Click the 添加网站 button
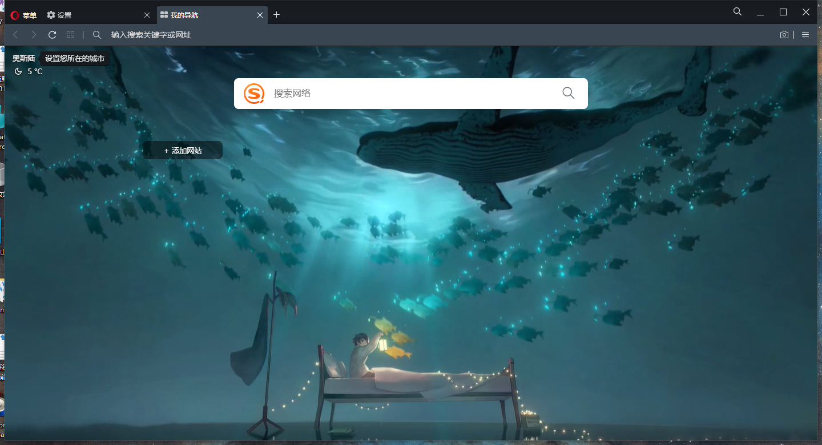Screen dimensions: 822x445 coord(183,150)
